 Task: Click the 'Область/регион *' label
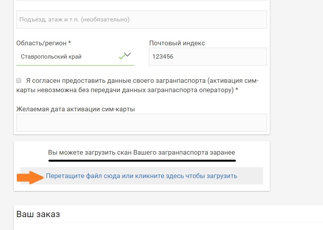tap(44, 43)
